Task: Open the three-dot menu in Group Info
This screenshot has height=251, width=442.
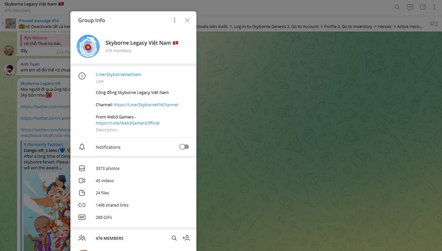Action: click(x=175, y=20)
